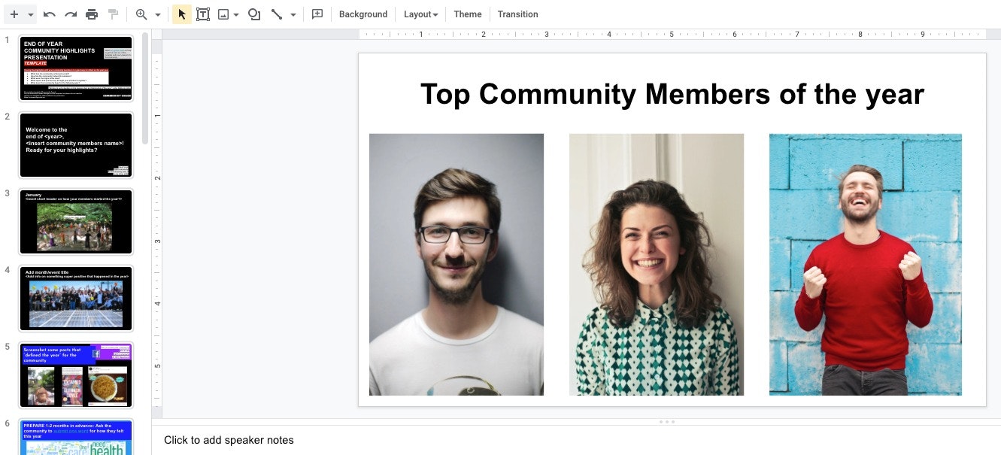Click the Theme menu item
Image resolution: width=1001 pixels, height=455 pixels.
coord(467,14)
